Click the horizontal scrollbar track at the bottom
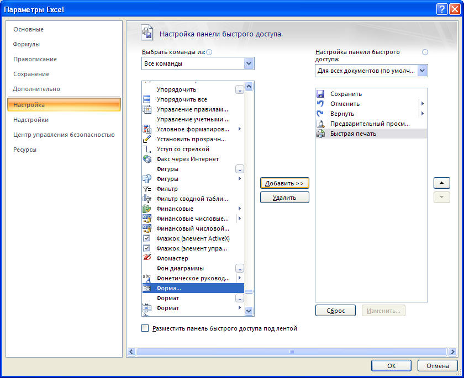 (x=292, y=352)
